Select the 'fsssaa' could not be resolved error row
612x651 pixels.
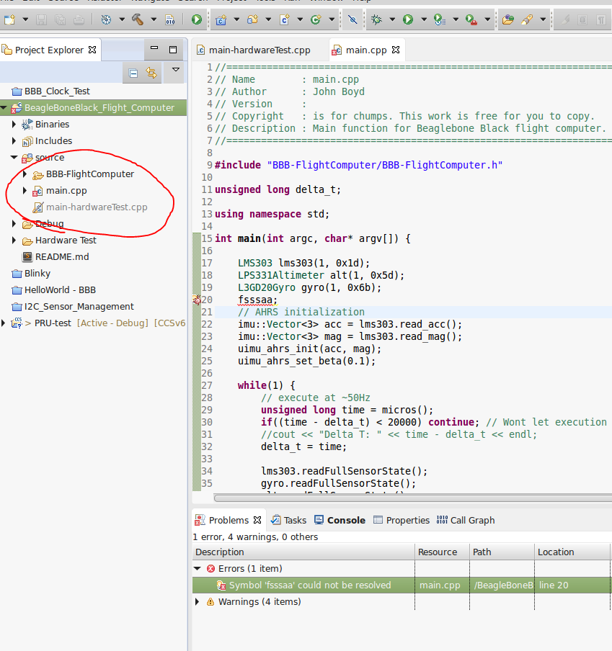(x=401, y=585)
